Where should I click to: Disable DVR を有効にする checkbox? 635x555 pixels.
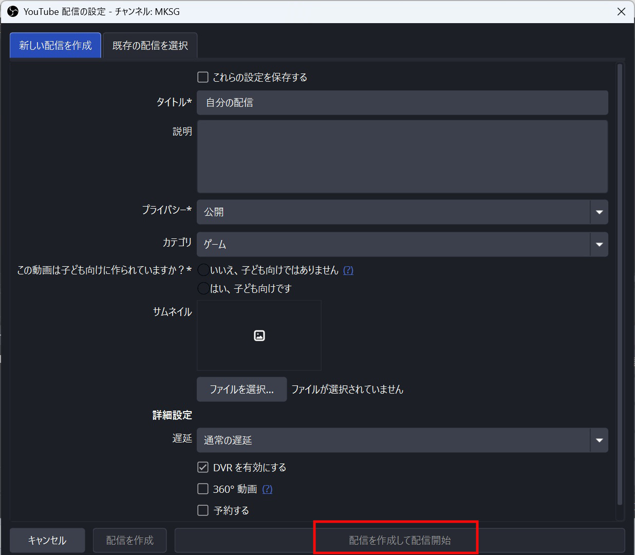203,468
